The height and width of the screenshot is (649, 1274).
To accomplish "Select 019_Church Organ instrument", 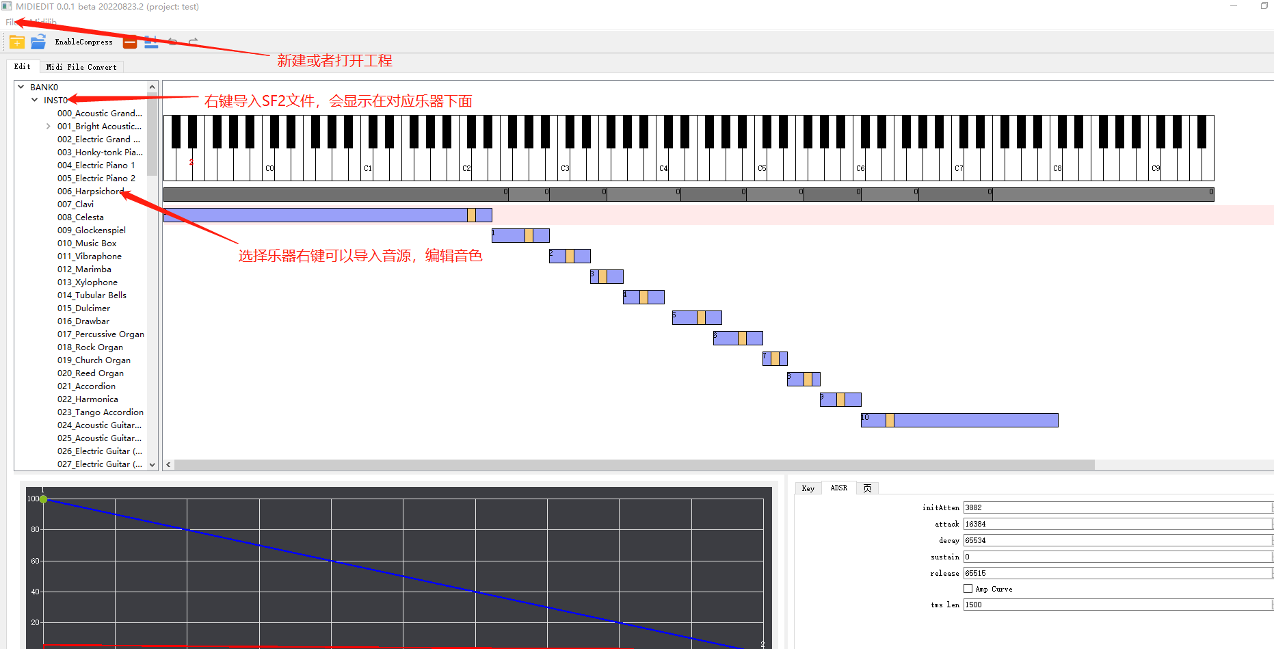I will [94, 360].
